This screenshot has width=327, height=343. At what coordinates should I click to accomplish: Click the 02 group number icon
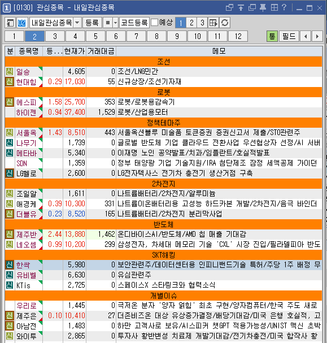pos(22,23)
